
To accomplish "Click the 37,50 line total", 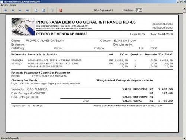I will click(169, 66).
